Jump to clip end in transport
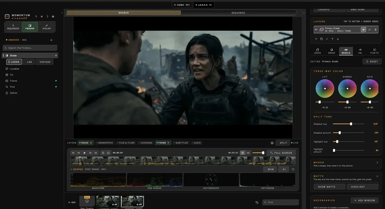The width and height of the screenshot is (385, 209). point(96,153)
